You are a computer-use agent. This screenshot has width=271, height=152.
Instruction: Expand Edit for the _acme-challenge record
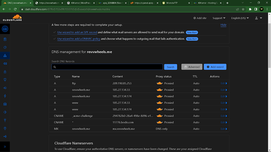(x=224, y=116)
